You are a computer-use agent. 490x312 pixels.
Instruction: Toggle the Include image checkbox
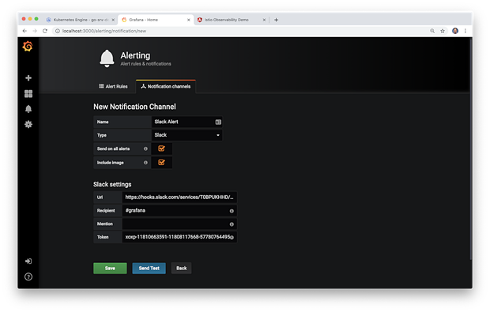point(161,163)
